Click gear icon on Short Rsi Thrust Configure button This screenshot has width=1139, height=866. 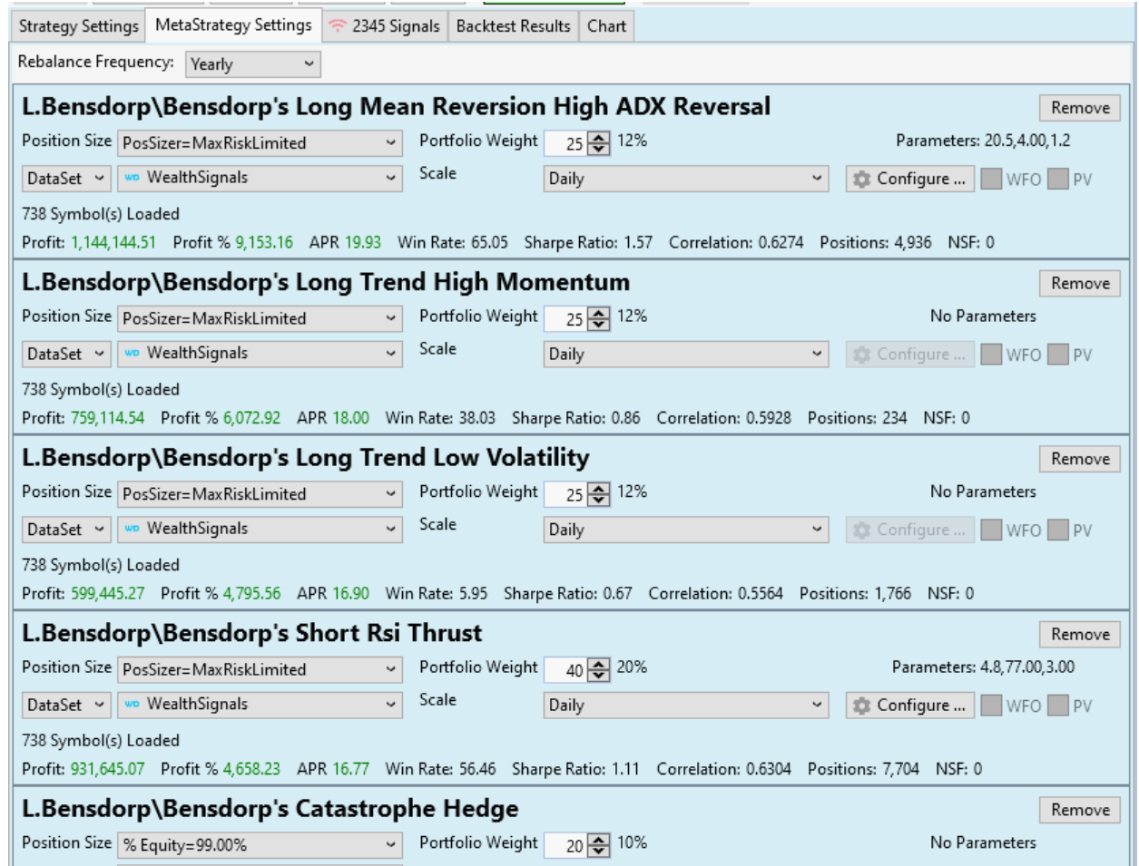(x=861, y=705)
